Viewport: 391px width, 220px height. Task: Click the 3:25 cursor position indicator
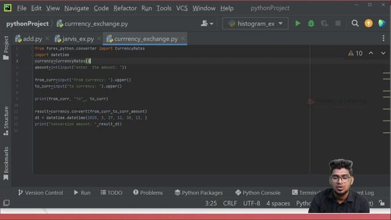(x=211, y=204)
